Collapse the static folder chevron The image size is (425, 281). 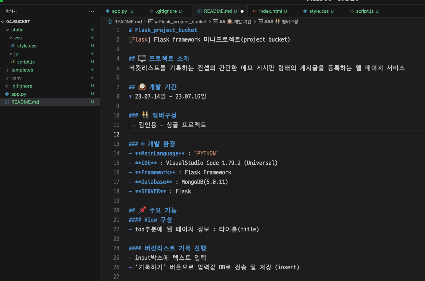pos(7,30)
